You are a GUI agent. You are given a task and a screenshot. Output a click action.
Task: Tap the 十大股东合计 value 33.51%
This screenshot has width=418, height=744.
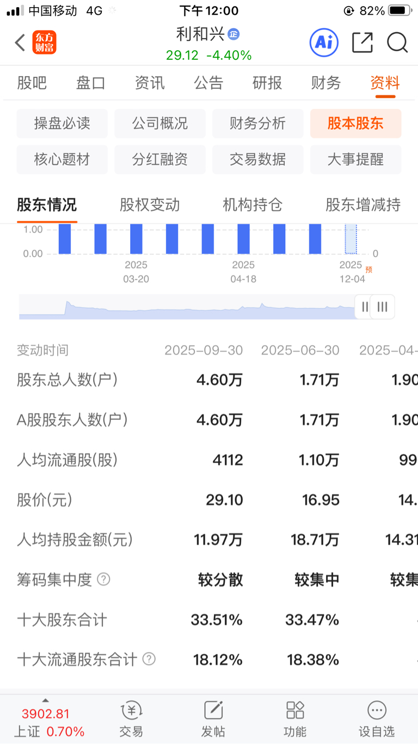217,620
